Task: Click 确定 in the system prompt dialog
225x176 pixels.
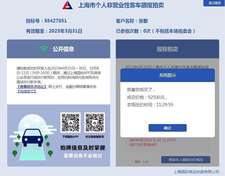Action: coord(167,128)
